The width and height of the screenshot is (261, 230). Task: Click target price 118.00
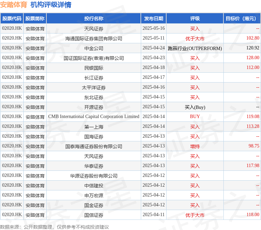(x=253, y=214)
